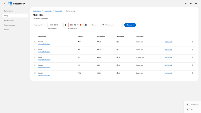This screenshot has height=113, width=201.
Task: Open siemur/test-space link under Node 3
Action: (x=44, y=60)
